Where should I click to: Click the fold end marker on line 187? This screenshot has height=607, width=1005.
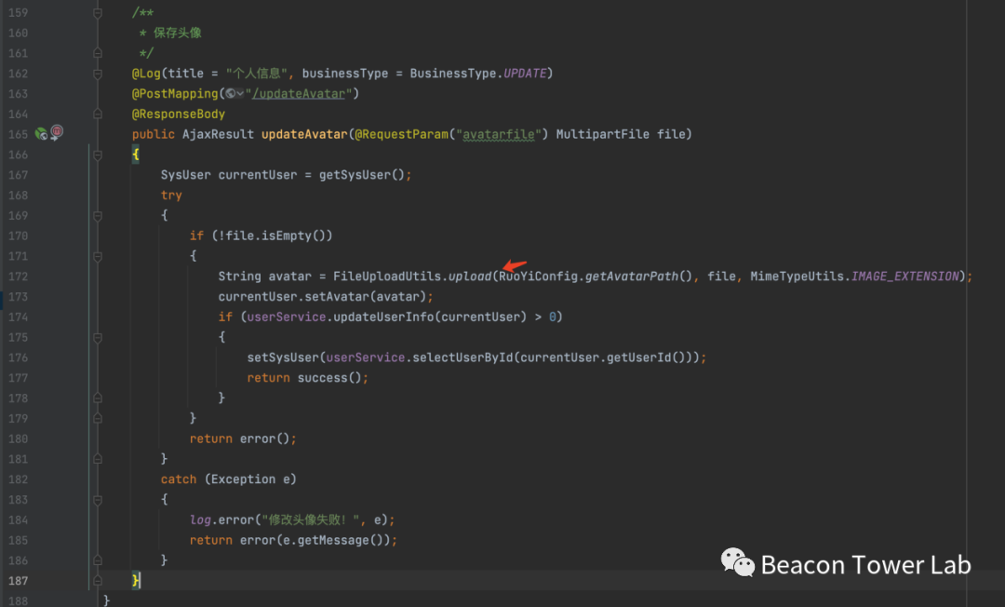pos(98,581)
